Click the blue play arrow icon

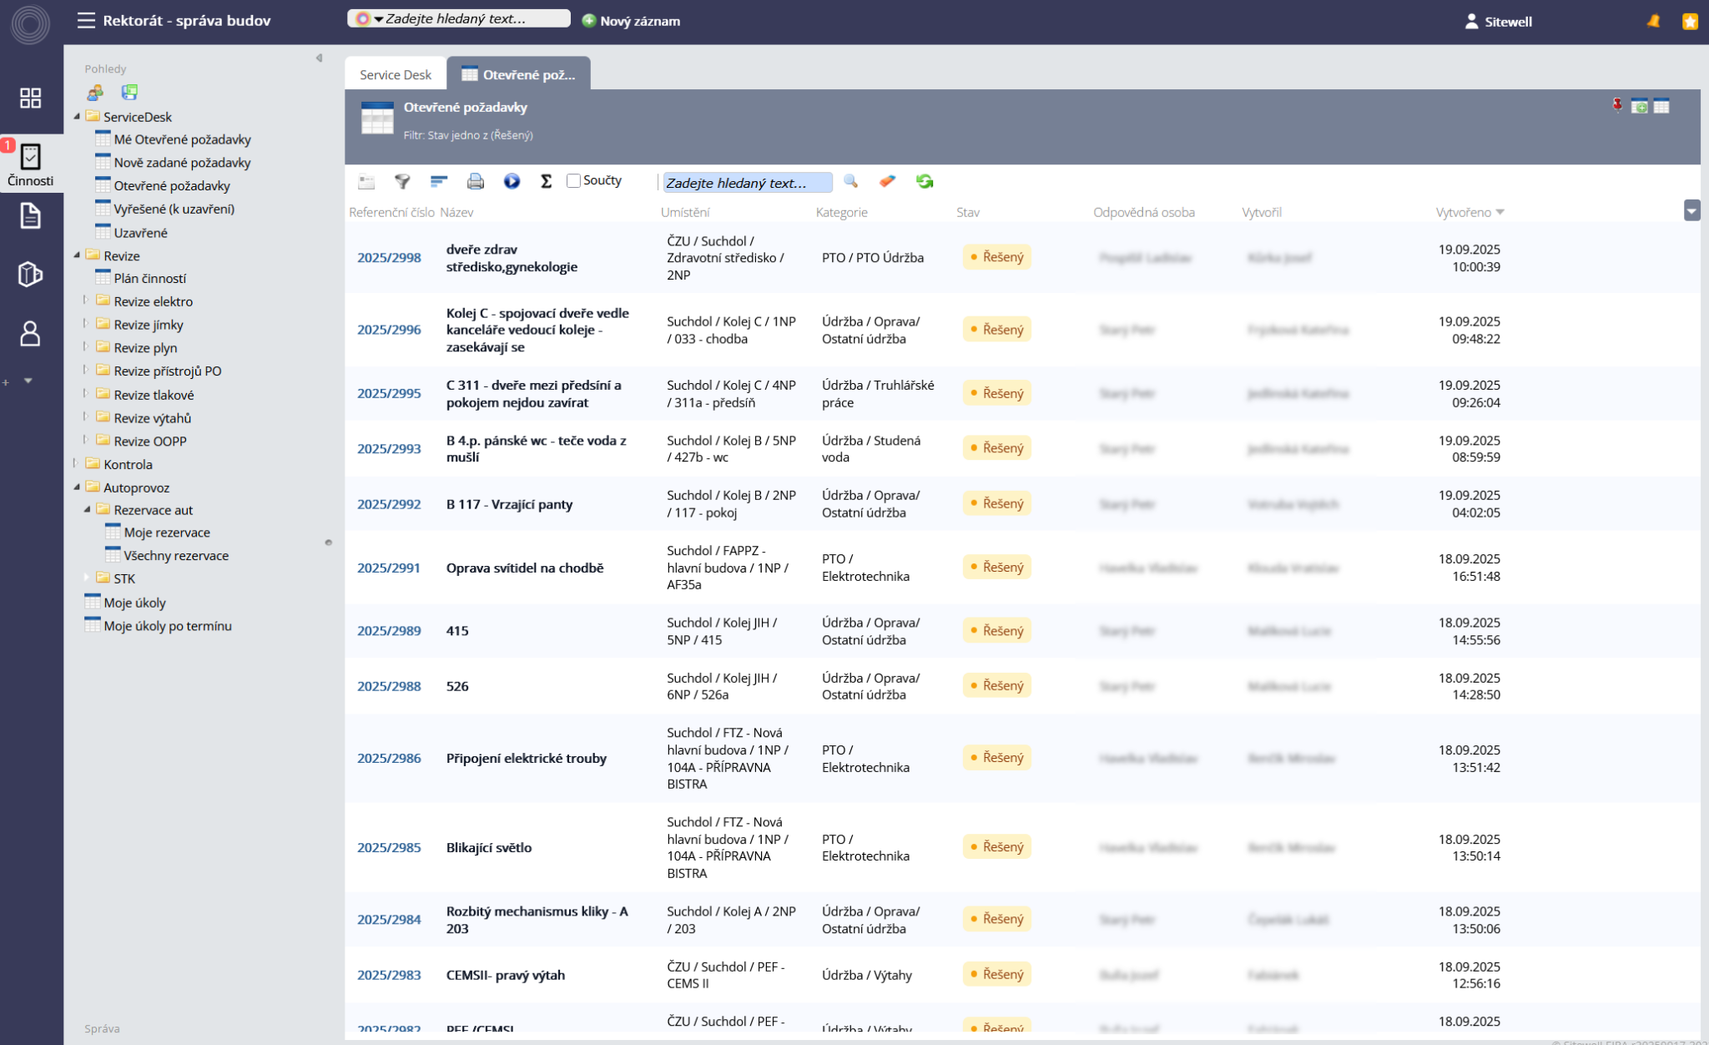[512, 181]
